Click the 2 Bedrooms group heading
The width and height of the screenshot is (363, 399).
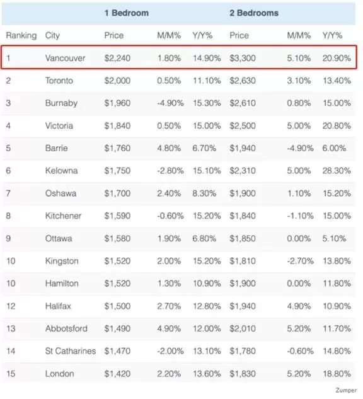[x=254, y=13]
